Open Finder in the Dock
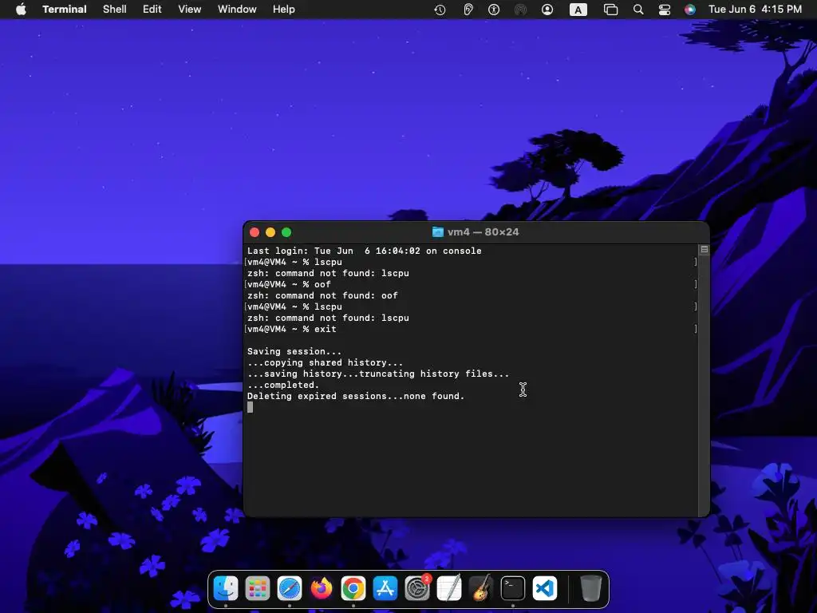 (226, 589)
